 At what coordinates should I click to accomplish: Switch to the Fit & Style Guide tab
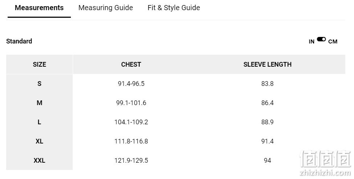[174, 8]
